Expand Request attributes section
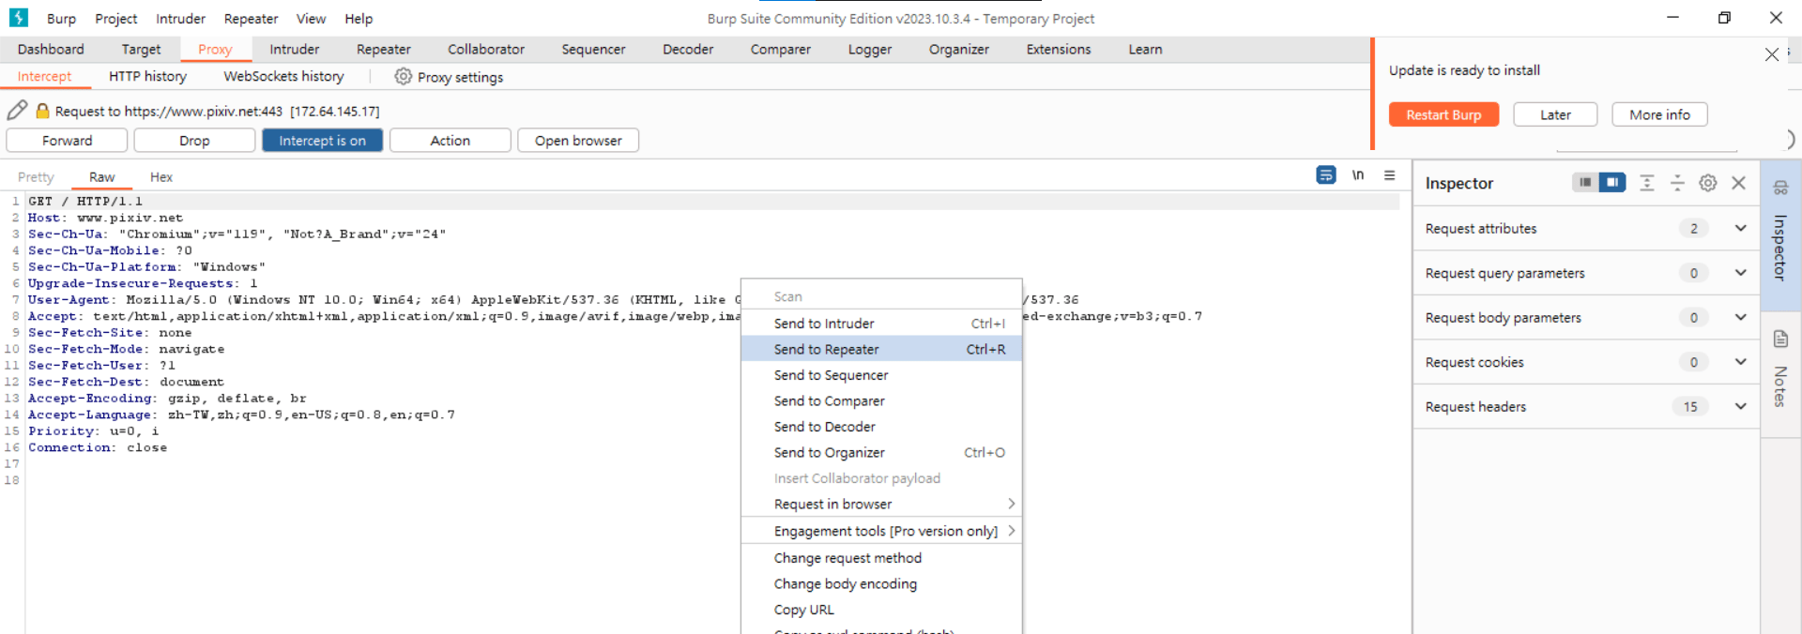Image resolution: width=1802 pixels, height=634 pixels. (1740, 228)
